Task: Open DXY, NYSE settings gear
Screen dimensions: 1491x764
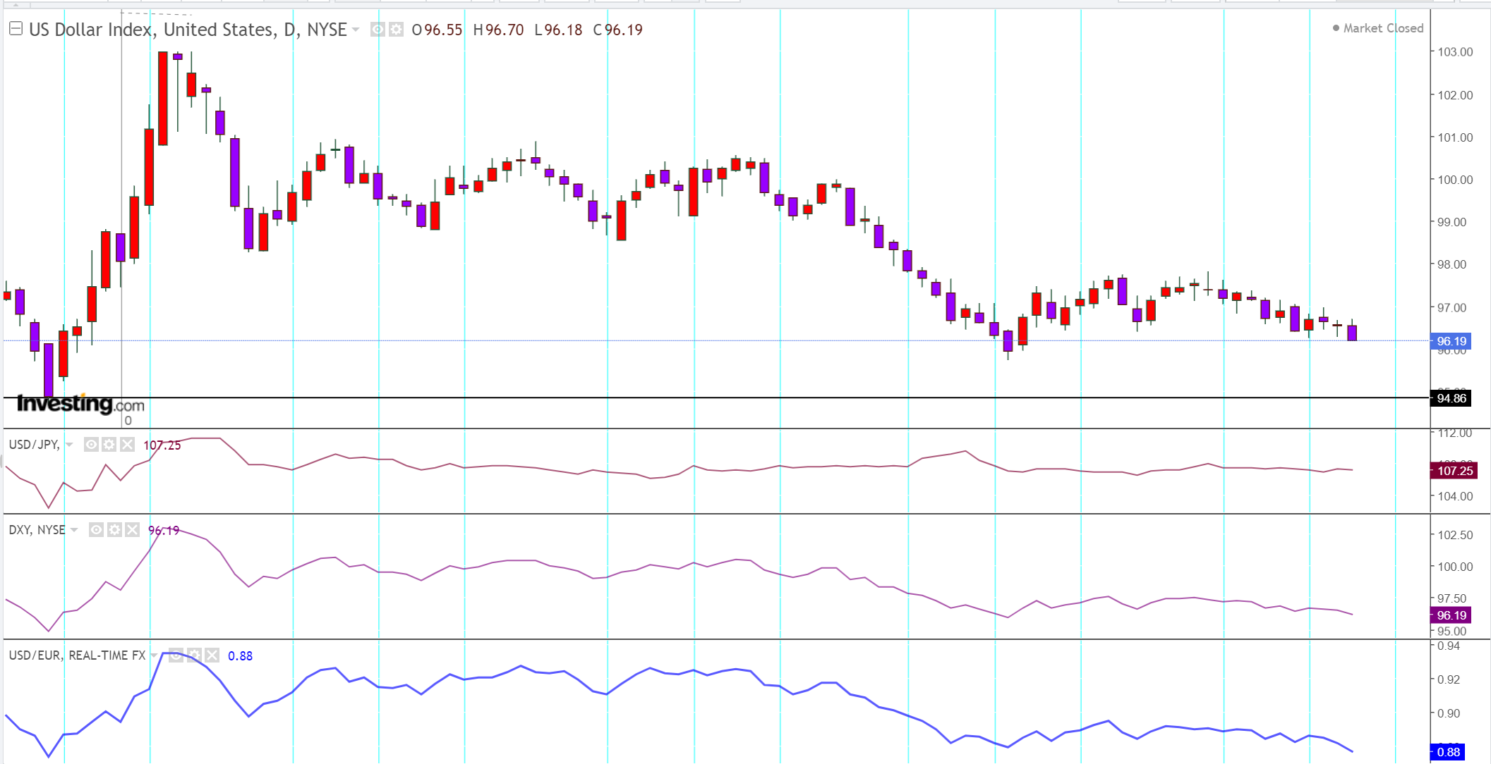Action: pyautogui.click(x=114, y=530)
